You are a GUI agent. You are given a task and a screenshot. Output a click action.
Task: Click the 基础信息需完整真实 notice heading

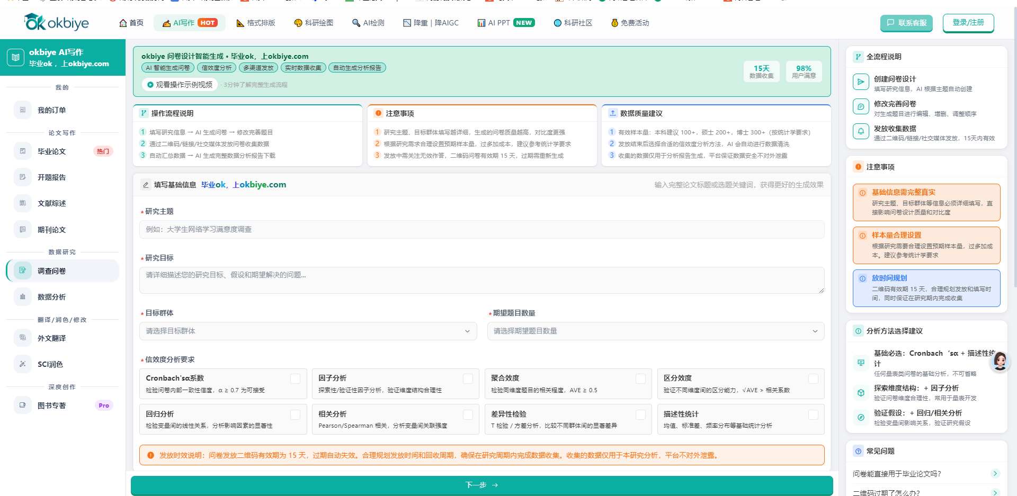click(x=904, y=192)
